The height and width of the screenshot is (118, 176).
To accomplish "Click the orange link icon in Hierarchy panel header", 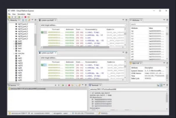I will click(29, 20).
